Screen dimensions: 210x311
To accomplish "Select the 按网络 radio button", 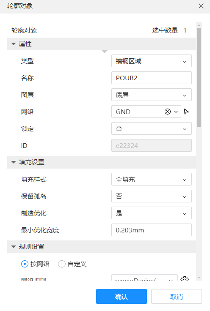I will pyautogui.click(x=25, y=264).
